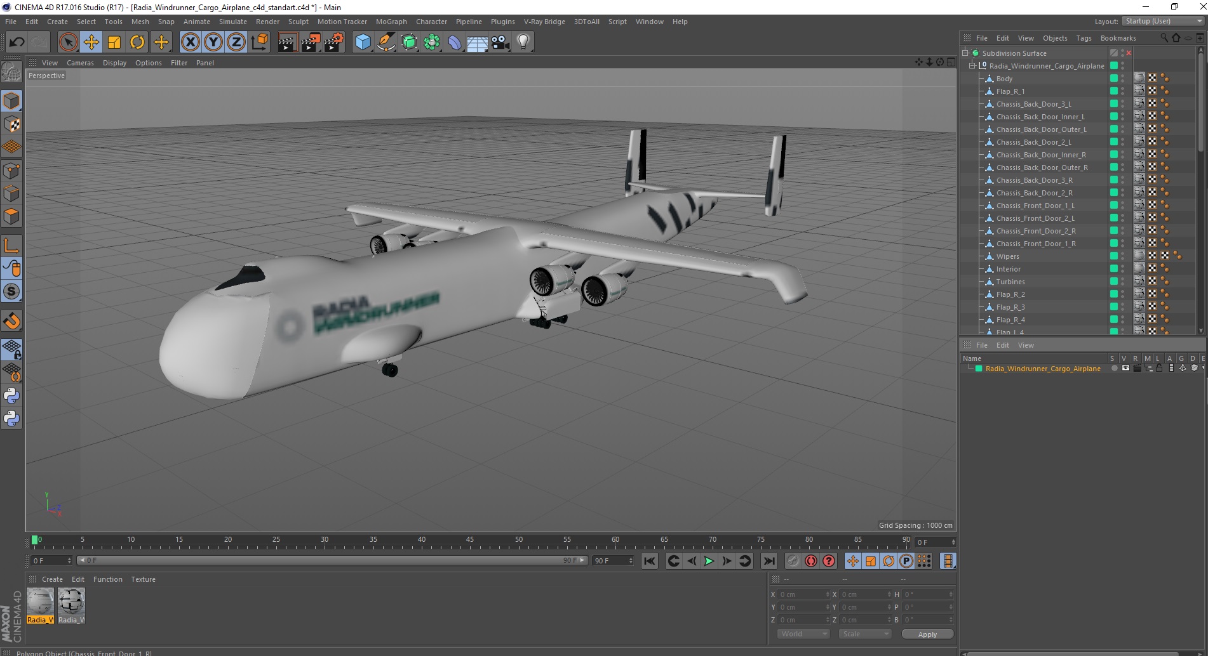Screen dimensions: 1208x656
Task: Toggle Autokeying button
Action: coord(811,561)
